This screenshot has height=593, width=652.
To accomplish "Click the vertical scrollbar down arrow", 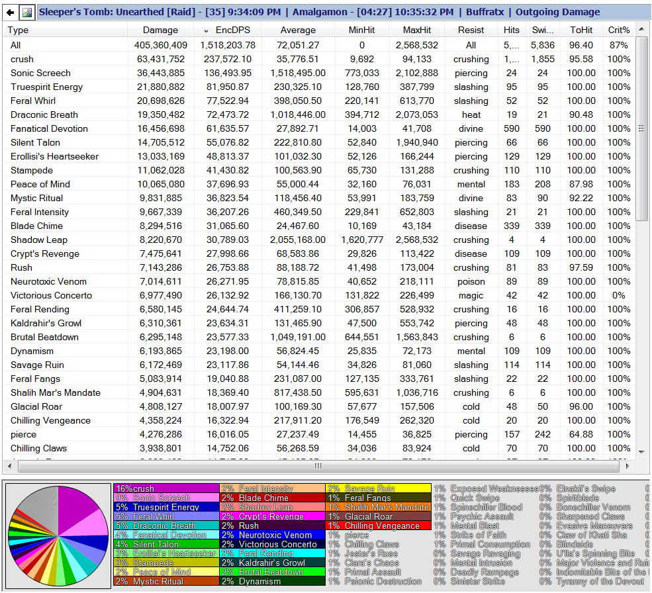I will (x=641, y=451).
